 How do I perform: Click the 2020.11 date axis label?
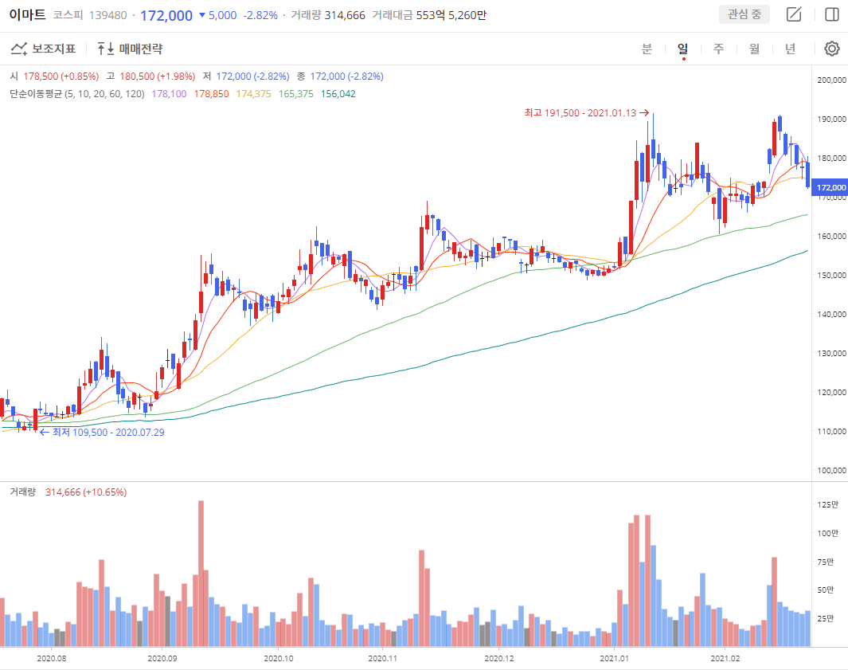click(x=383, y=658)
